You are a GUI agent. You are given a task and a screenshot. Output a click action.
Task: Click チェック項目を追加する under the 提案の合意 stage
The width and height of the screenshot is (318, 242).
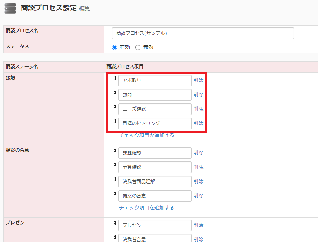point(147,208)
